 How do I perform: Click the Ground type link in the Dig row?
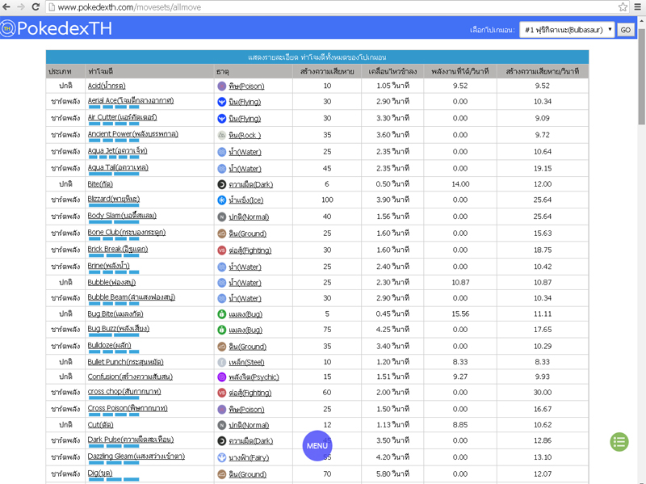pos(248,474)
